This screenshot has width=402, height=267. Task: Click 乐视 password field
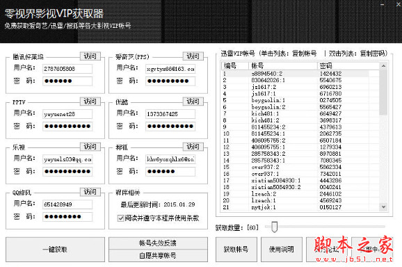click(x=67, y=172)
